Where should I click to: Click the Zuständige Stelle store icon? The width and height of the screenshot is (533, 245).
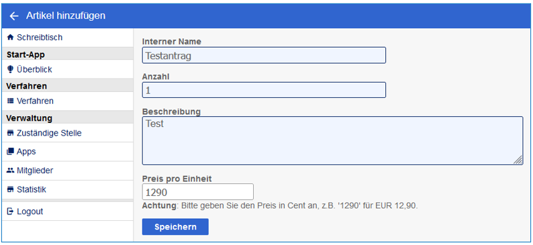pos(10,133)
